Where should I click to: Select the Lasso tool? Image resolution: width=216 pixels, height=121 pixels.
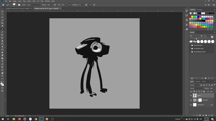pos(2,17)
